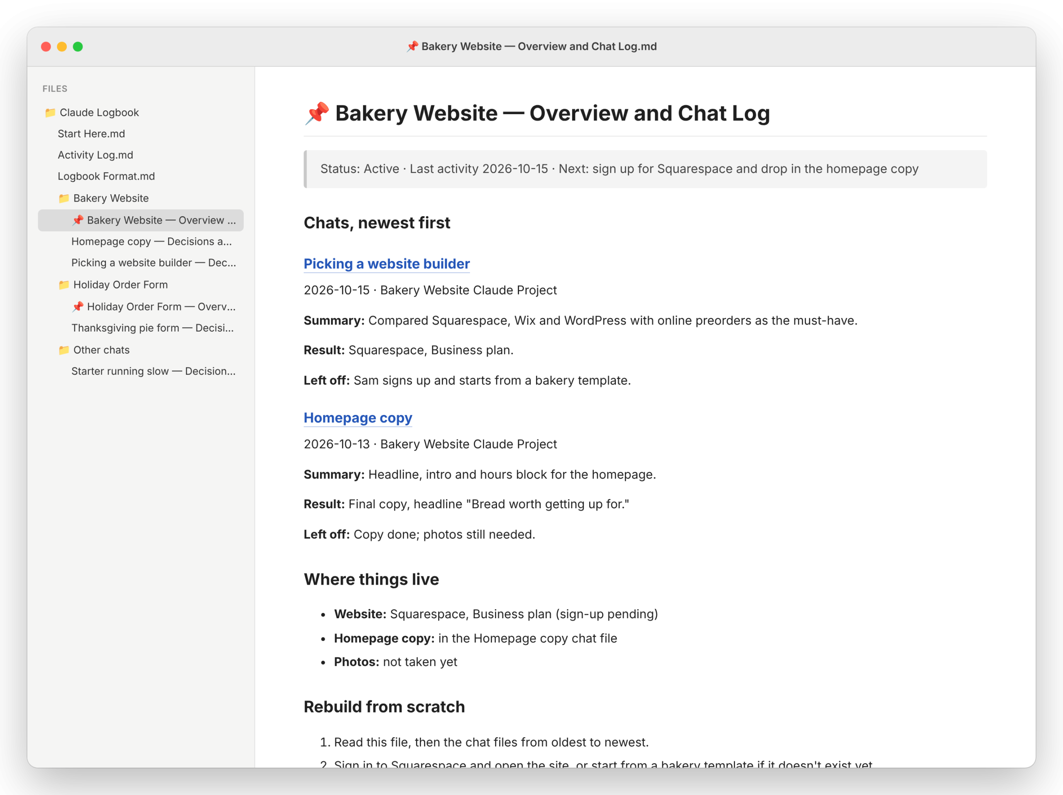Click the FILES sidebar header
This screenshot has width=1063, height=795.
[x=55, y=89]
